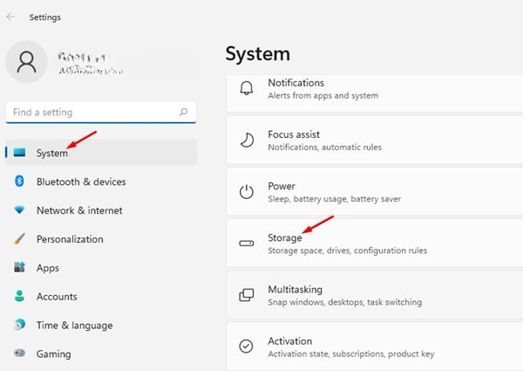Viewport: 523px width, 371px height.
Task: Click 'Sleep, battery usage, battery saver' text
Action: click(x=335, y=199)
